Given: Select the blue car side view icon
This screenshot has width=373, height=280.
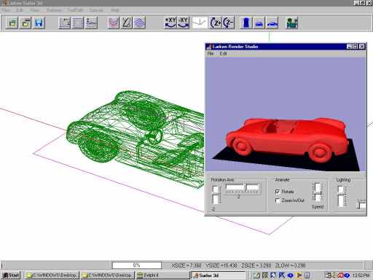Looking at the screenshot, I should tap(272, 23).
